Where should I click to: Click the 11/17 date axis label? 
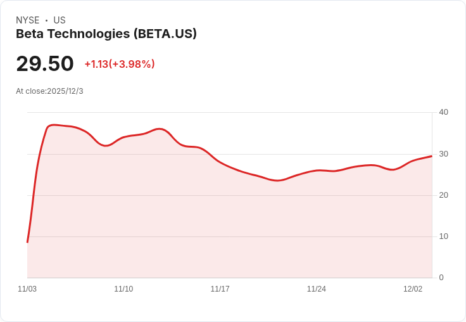[x=220, y=289]
